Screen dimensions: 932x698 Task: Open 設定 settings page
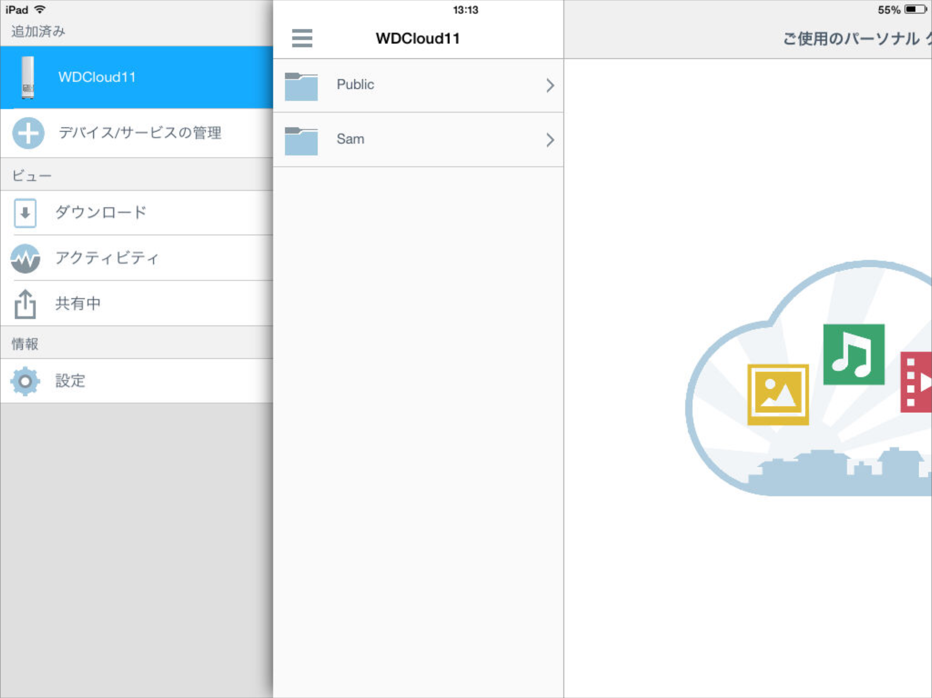[x=70, y=381]
